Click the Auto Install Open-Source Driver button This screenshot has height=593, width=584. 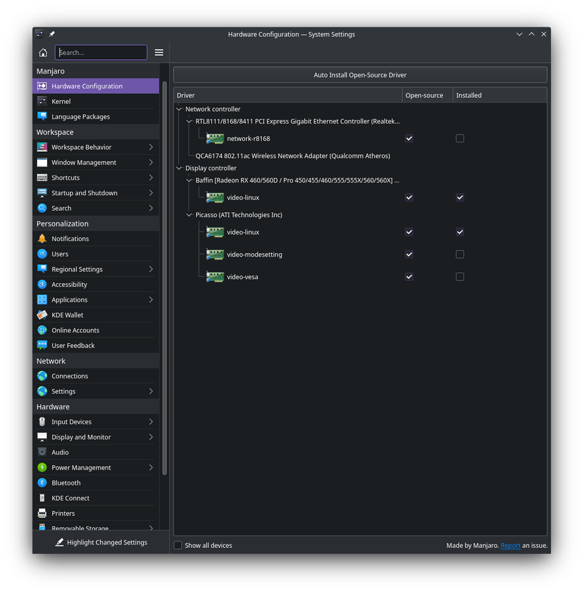(360, 75)
